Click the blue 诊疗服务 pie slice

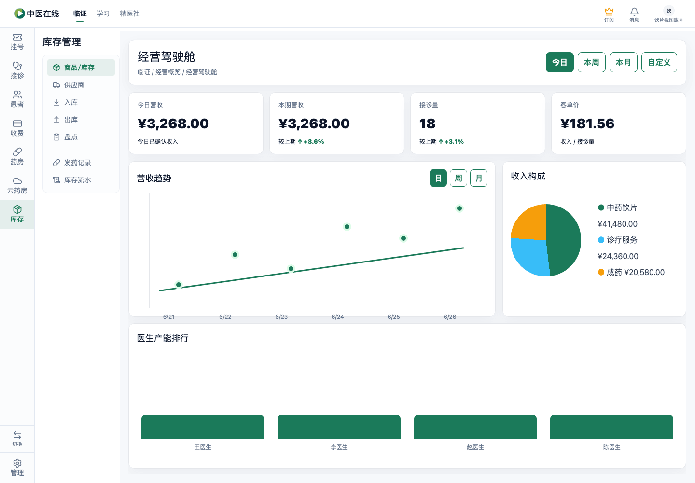(x=530, y=256)
